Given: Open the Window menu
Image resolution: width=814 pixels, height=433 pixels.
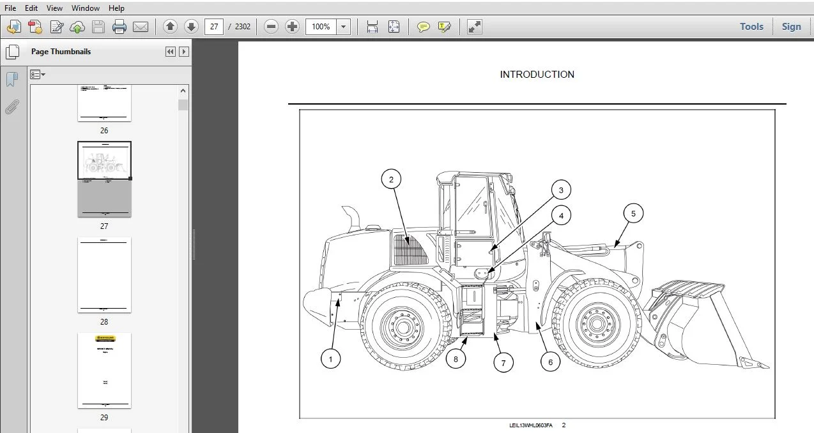Looking at the screenshot, I should click(x=85, y=8).
